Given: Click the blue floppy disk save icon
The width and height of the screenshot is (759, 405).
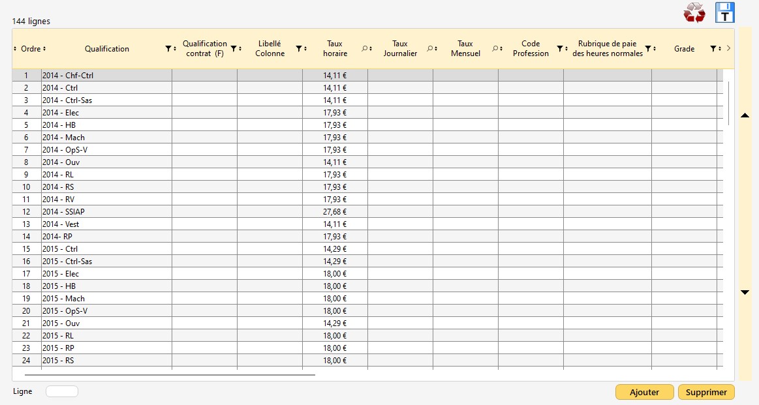Looking at the screenshot, I should click(x=724, y=13).
